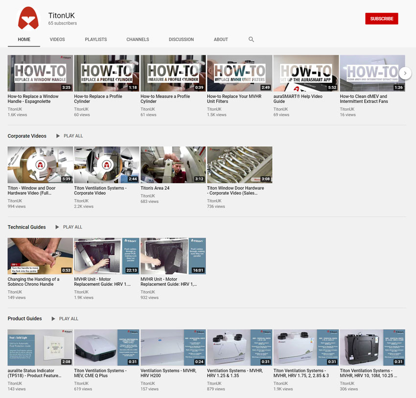Open the MVHR HRV H200 systems video
Image resolution: width=416 pixels, height=398 pixels.
[173, 347]
